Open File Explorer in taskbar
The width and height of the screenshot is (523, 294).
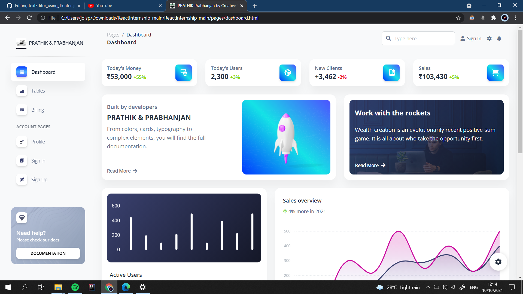coord(58,287)
